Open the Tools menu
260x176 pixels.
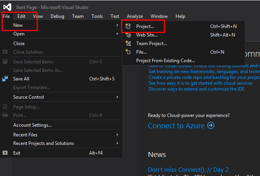pyautogui.click(x=97, y=16)
